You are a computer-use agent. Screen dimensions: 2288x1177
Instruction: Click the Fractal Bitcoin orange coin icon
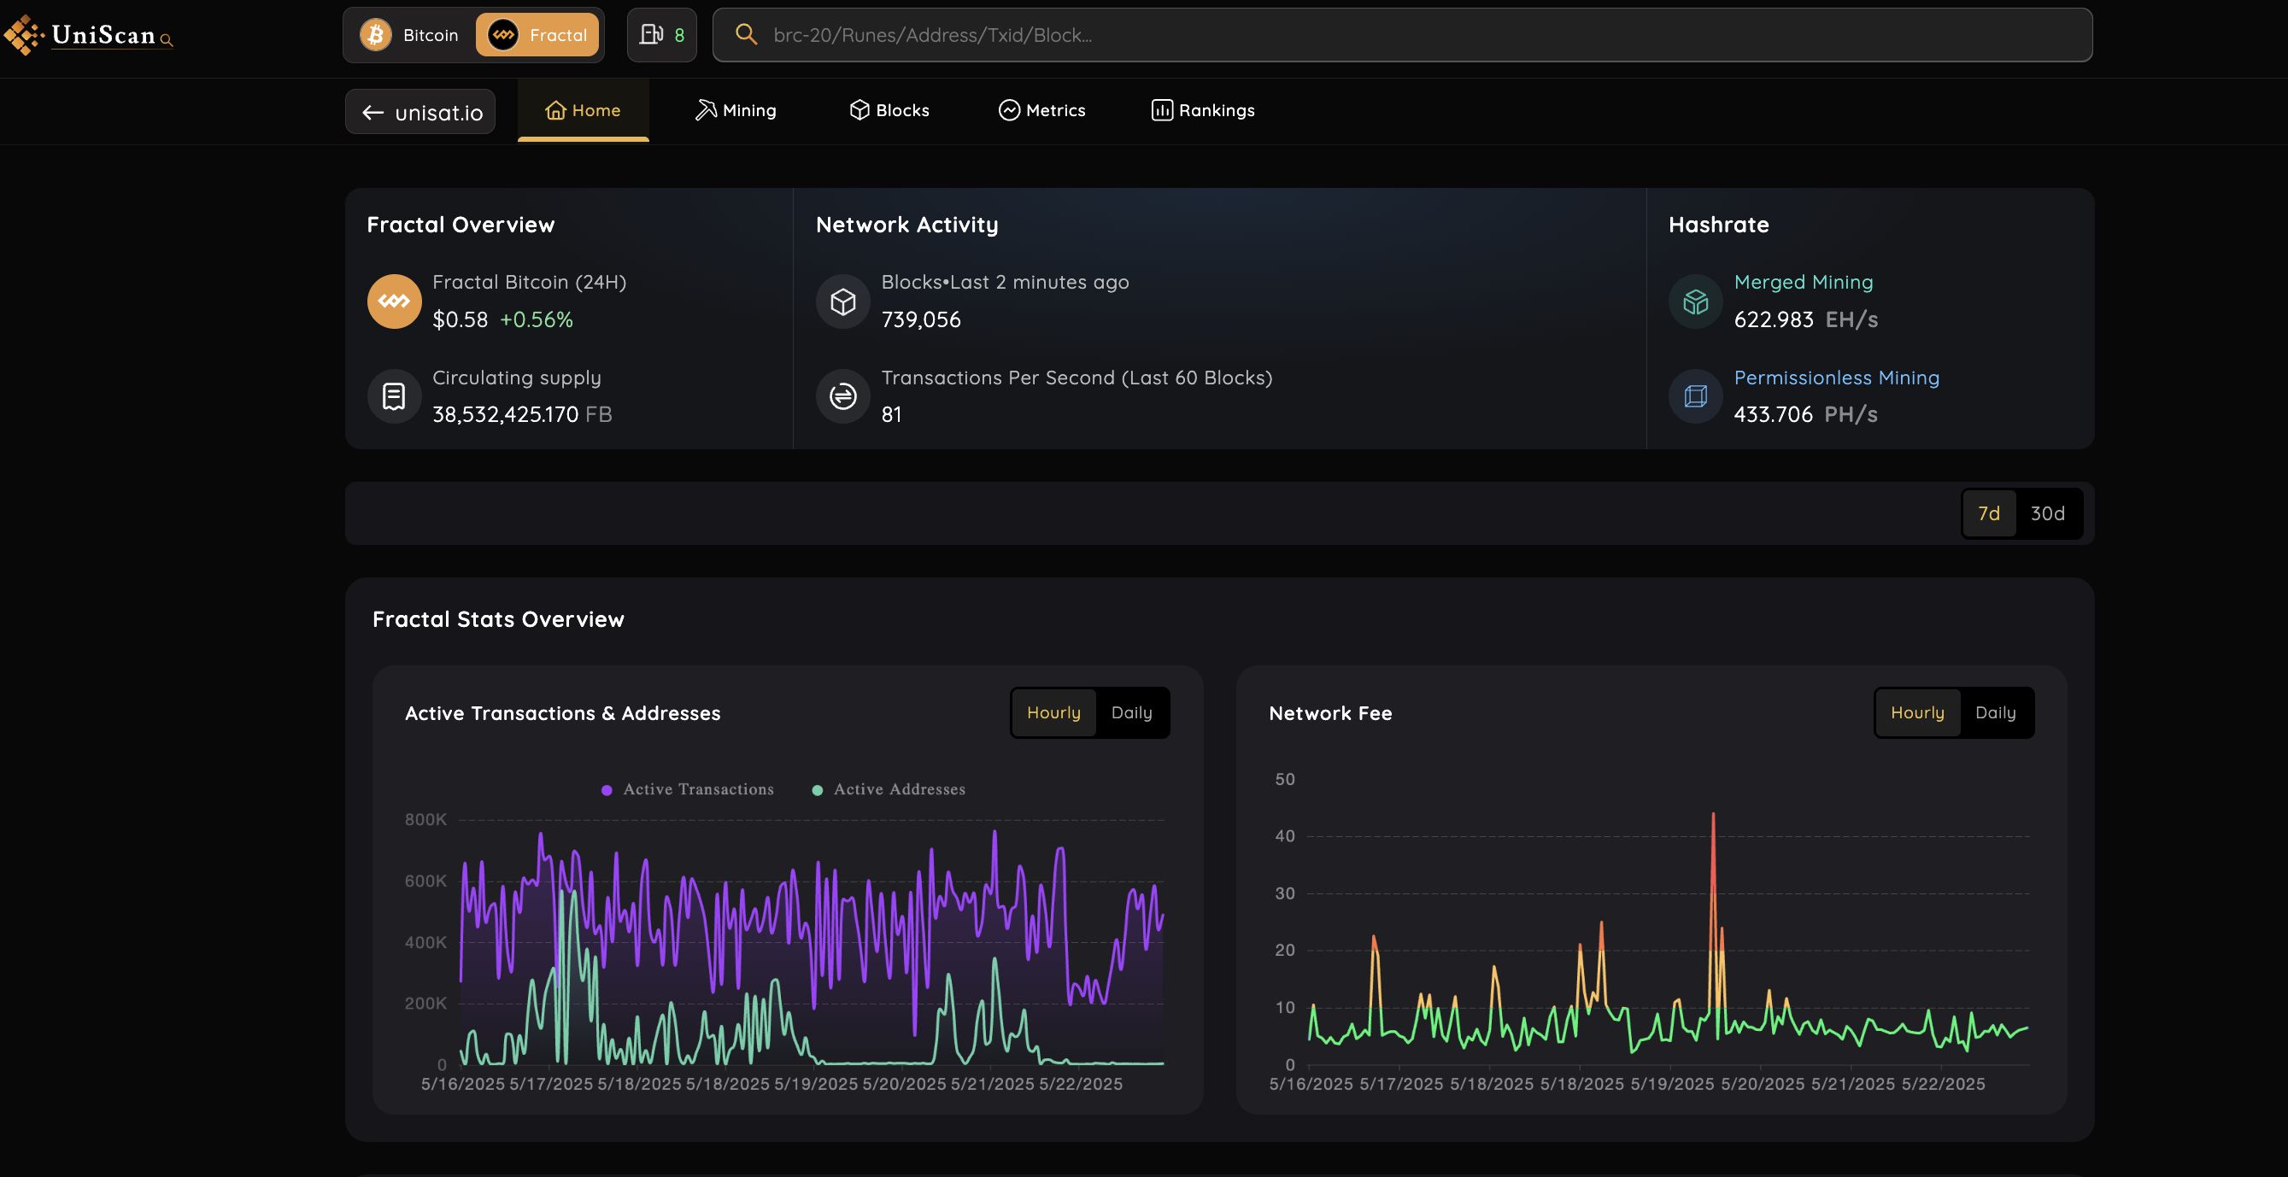(x=394, y=301)
